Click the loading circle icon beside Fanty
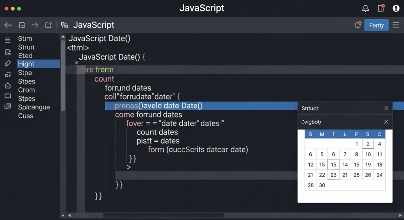 [358, 25]
